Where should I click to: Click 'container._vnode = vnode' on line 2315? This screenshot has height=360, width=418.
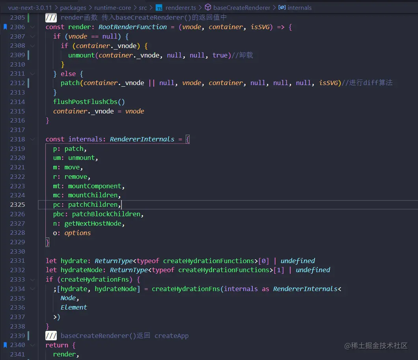click(98, 111)
